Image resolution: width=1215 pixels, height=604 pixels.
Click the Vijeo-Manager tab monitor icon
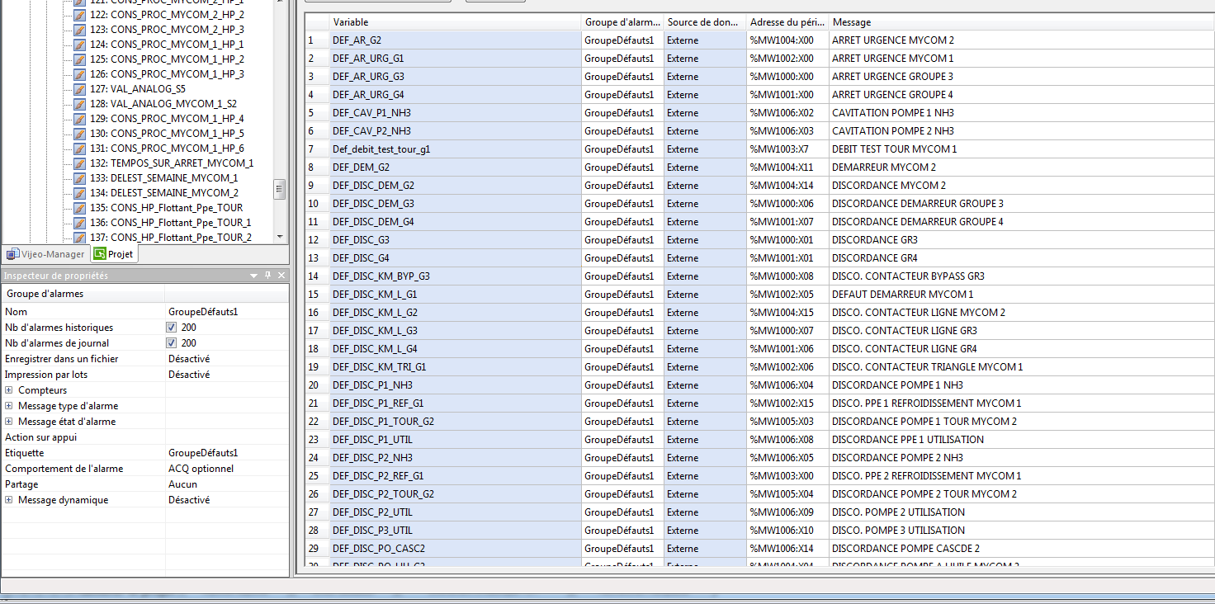pos(12,254)
